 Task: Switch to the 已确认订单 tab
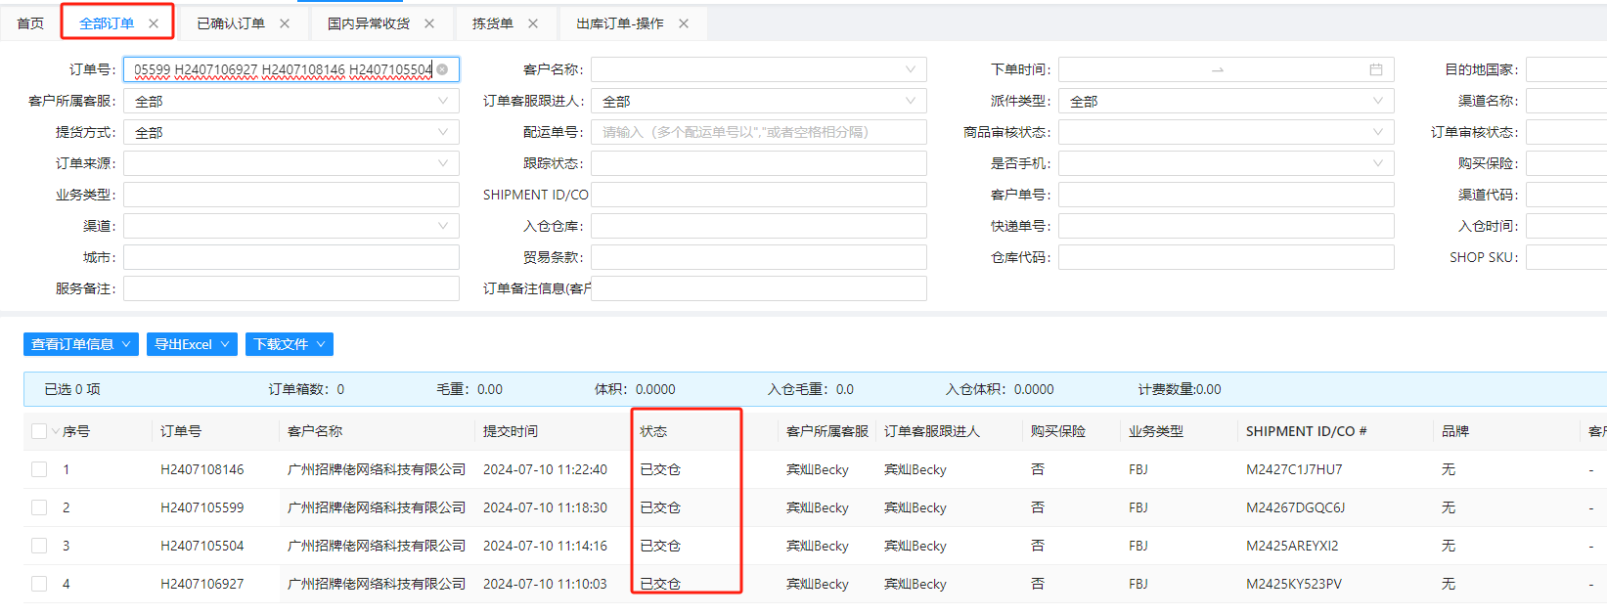click(231, 23)
